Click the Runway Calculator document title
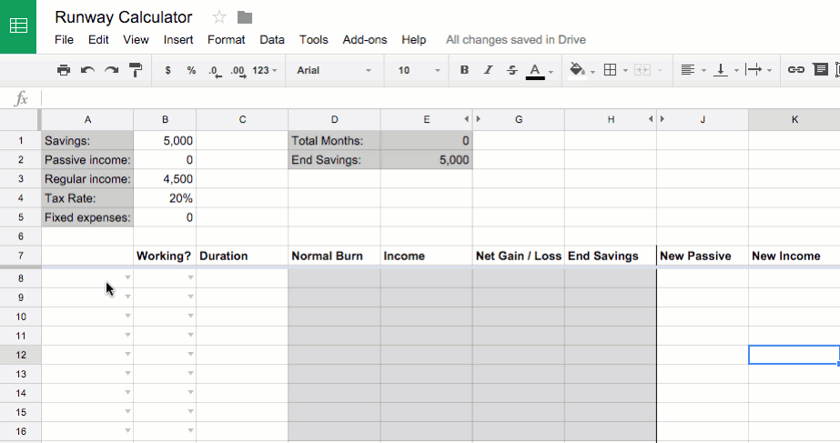The height and width of the screenshot is (443, 840). [124, 17]
